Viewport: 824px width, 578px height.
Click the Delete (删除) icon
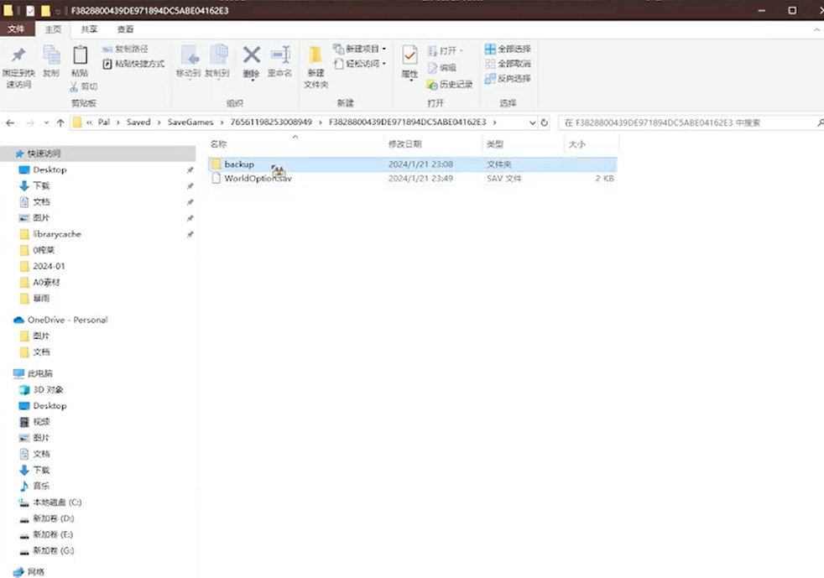(x=251, y=57)
